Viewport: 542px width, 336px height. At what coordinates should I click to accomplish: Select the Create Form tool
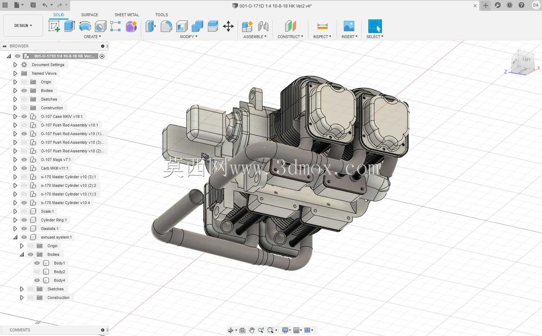tap(131, 26)
